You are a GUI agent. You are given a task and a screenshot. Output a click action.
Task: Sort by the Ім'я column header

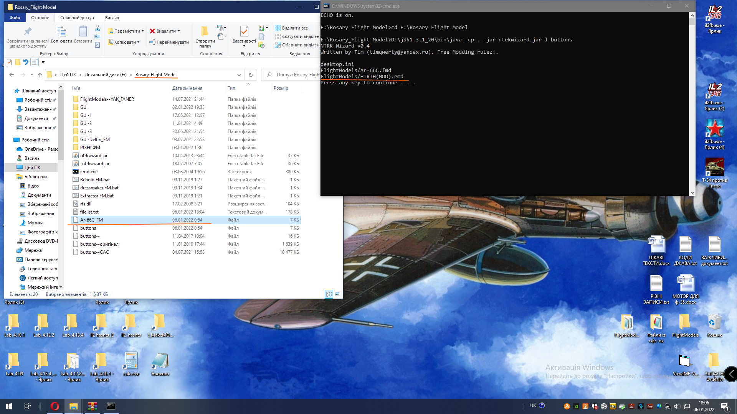[x=120, y=88]
